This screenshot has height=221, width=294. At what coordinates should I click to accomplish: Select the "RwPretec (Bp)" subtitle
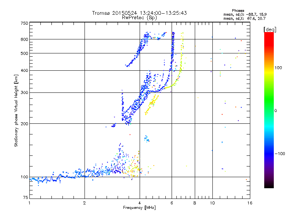coord(139,17)
